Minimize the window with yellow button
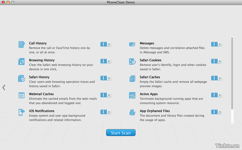 [x=8, y=2]
